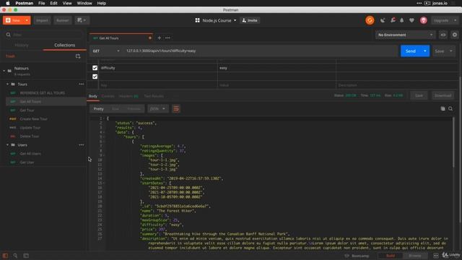Click the Upgrade button
The image size is (462, 260).
tap(441, 20)
